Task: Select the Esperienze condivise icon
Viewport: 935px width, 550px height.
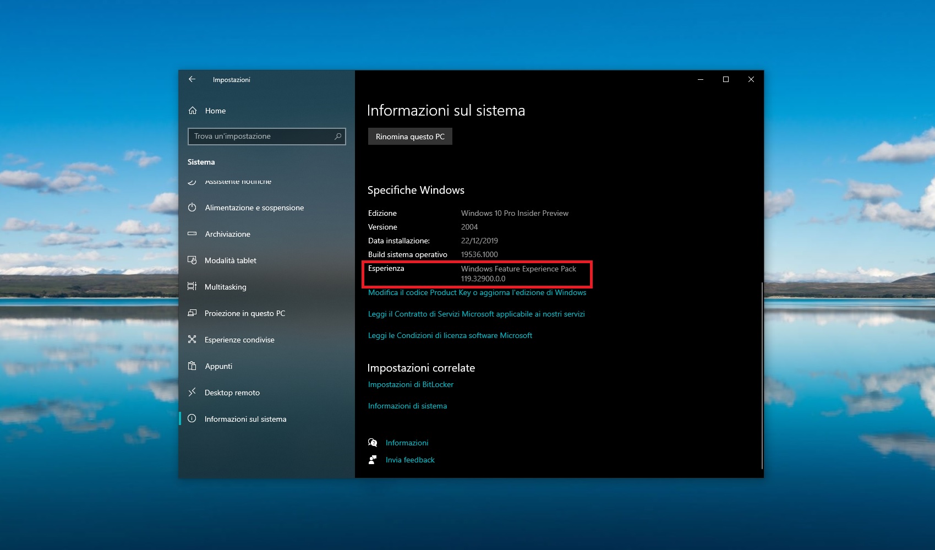Action: pyautogui.click(x=192, y=339)
